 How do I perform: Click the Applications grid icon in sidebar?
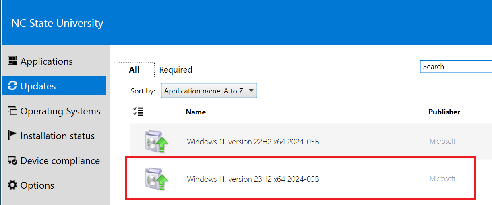12,61
